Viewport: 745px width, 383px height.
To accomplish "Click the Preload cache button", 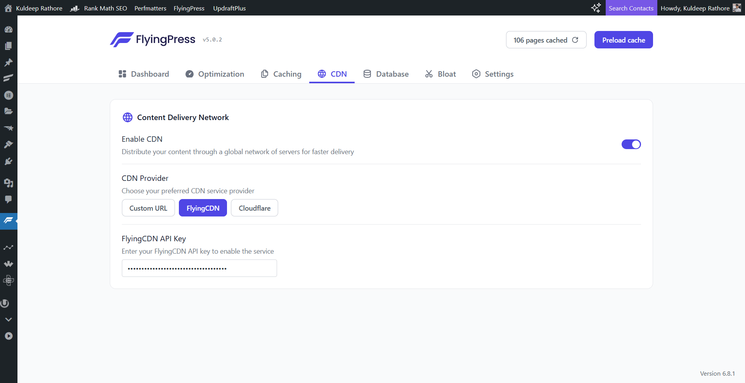I will tap(624, 40).
